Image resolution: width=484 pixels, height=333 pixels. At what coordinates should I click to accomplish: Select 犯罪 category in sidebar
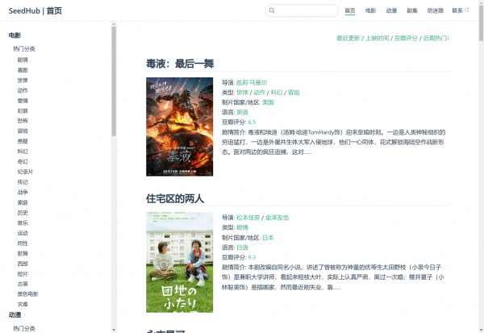23,110
